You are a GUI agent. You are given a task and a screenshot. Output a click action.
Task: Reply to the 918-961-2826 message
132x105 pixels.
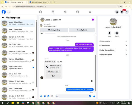coord(61,62)
